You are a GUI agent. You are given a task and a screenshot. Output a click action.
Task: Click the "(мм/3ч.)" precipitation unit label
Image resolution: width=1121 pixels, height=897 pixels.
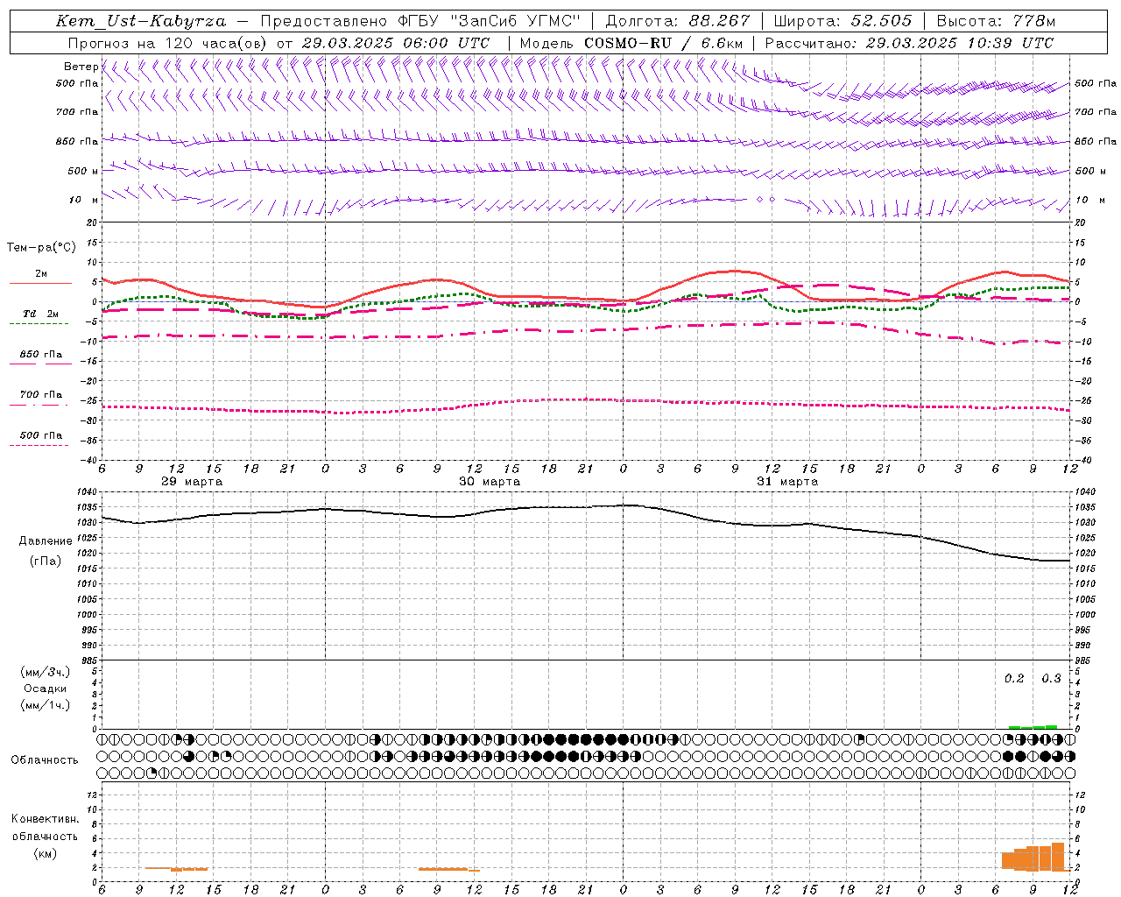[x=46, y=672]
